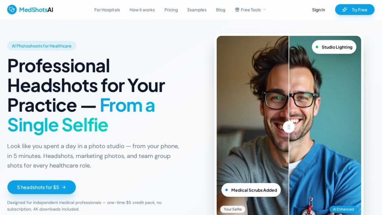Click the Sign In link
Viewport: 382px width, 215px height.
(318, 10)
